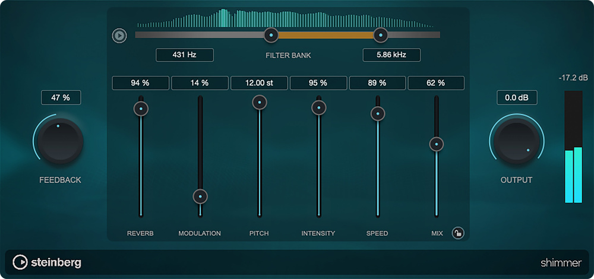
Task: Click the Intensity slider handle
Action: [318, 107]
